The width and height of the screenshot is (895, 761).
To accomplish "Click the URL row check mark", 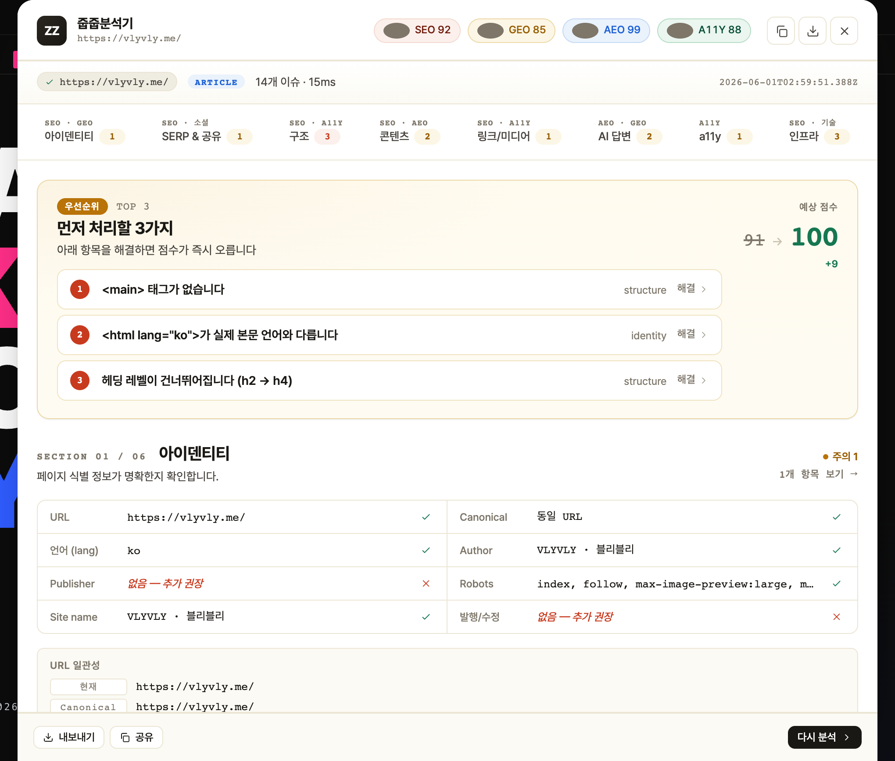I will (426, 517).
